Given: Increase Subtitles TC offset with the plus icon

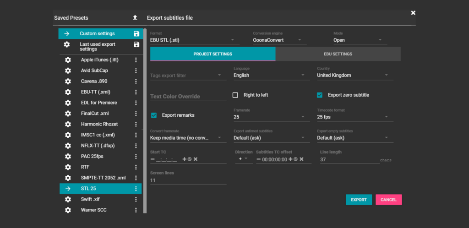Looking at the screenshot, I should click(x=290, y=159).
